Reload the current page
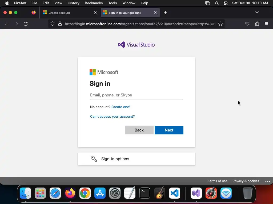The image size is (273, 204). click(x=26, y=24)
